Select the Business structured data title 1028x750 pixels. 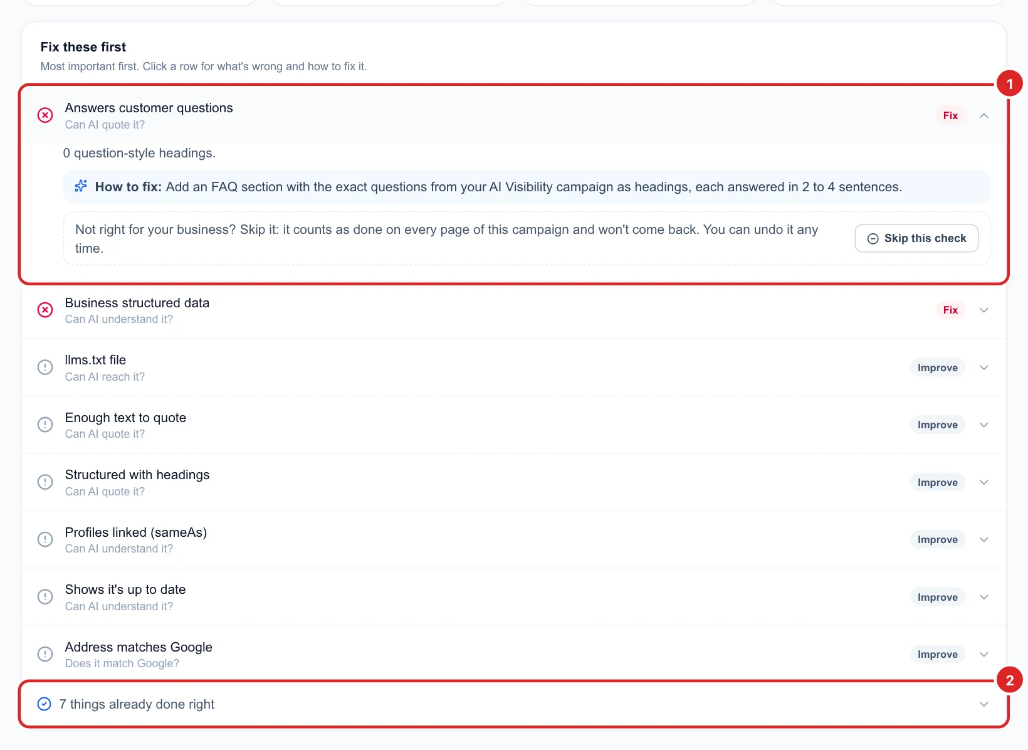tap(137, 303)
